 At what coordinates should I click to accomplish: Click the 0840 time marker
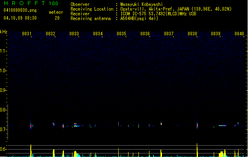(239, 34)
